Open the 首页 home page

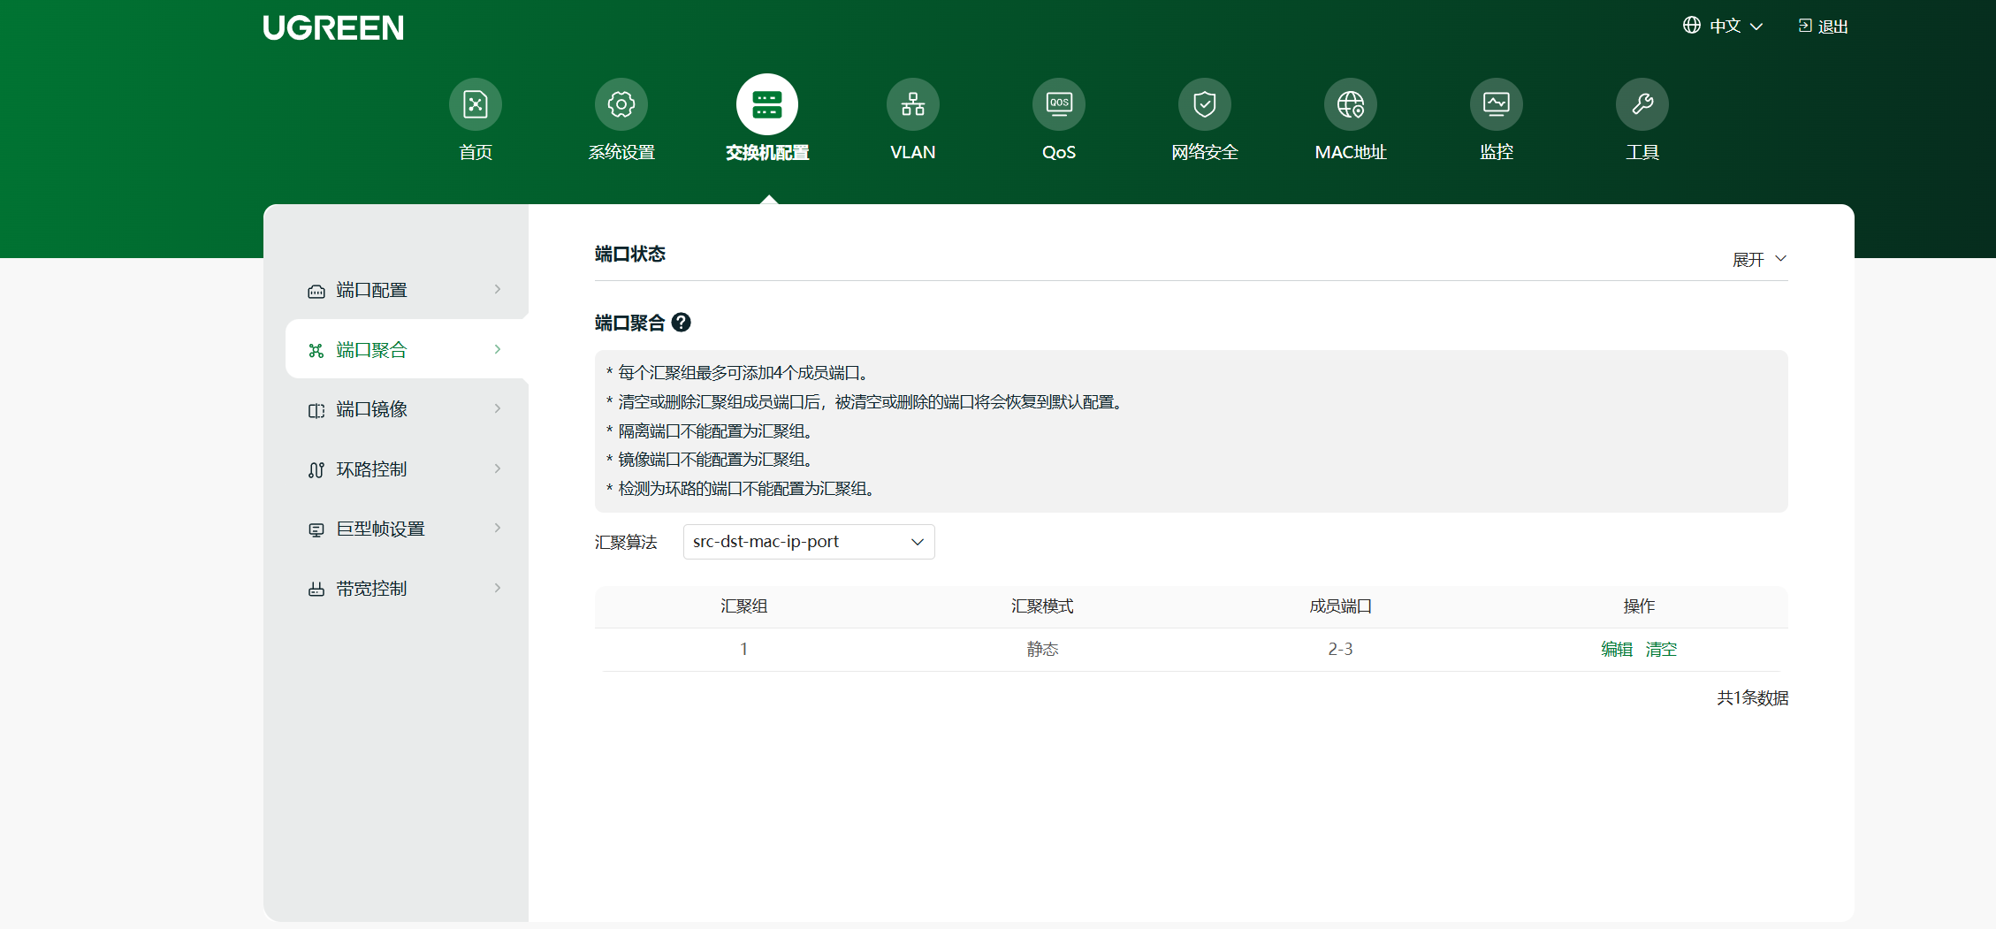tap(475, 119)
